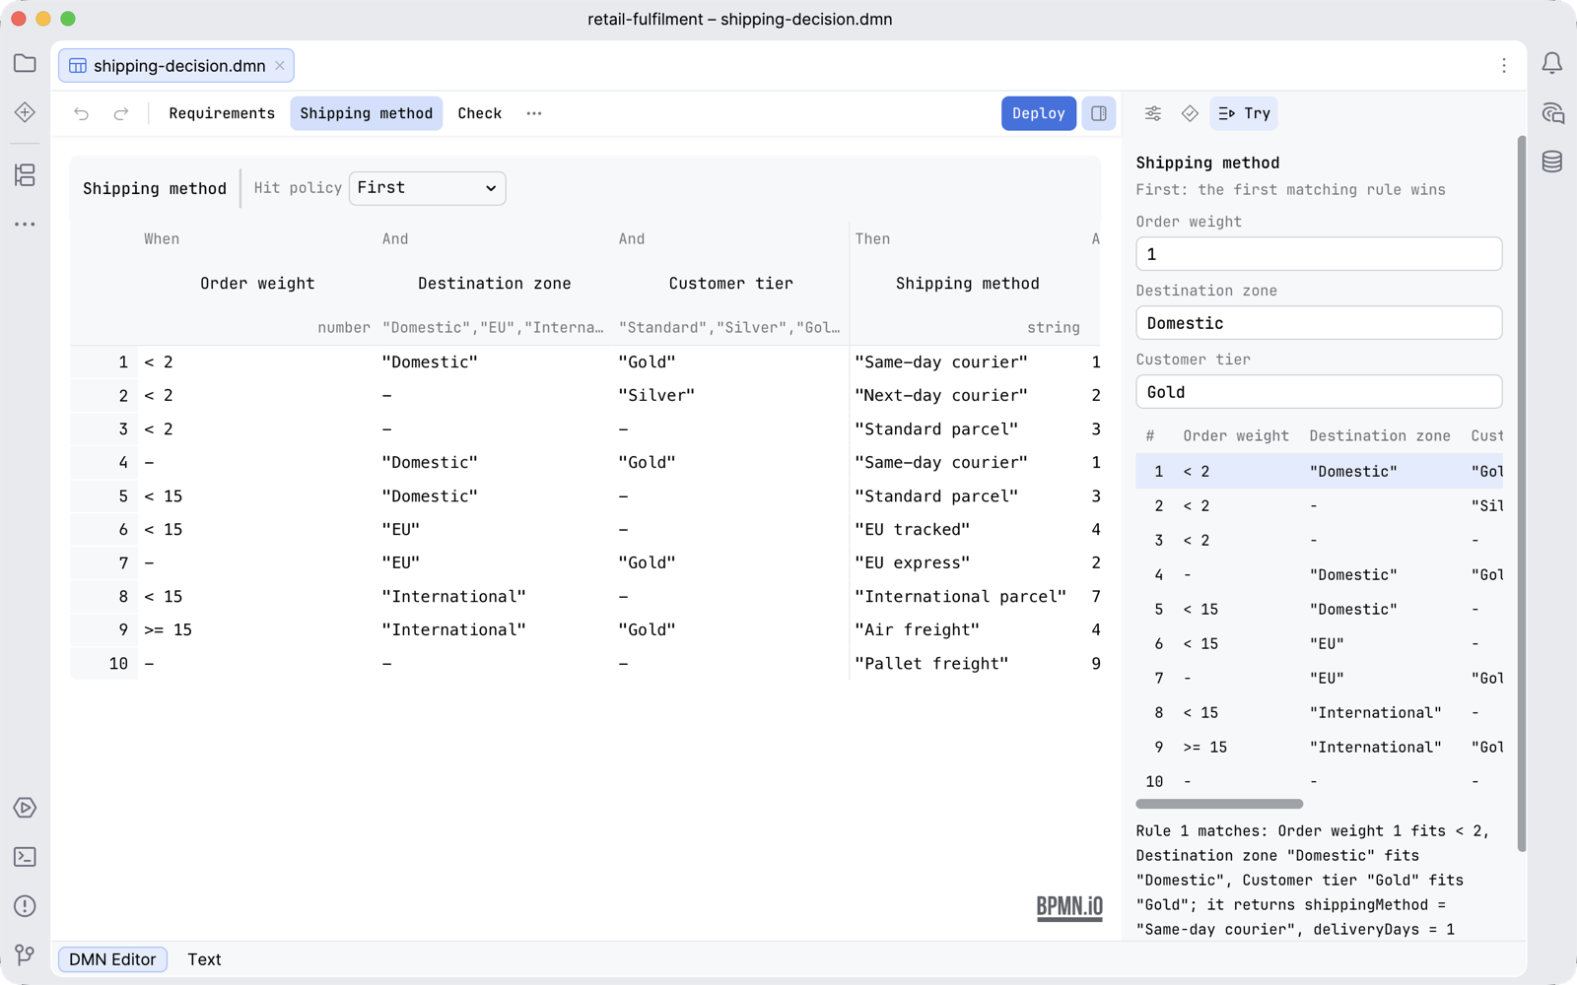The height and width of the screenshot is (985, 1577).
Task: Click the diamond plus icon in left sidebar
Action: point(25,112)
